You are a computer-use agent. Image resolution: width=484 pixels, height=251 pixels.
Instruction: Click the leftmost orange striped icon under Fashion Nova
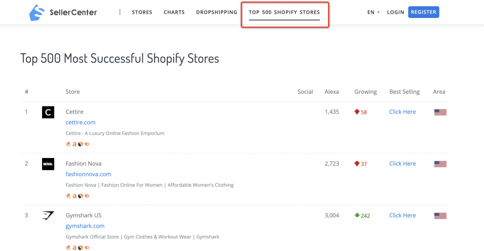pos(68,196)
